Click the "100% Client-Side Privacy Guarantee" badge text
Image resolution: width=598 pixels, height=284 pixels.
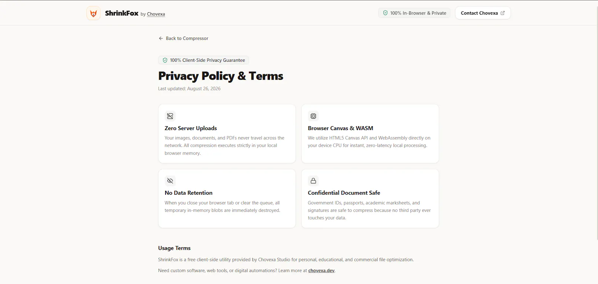207,60
